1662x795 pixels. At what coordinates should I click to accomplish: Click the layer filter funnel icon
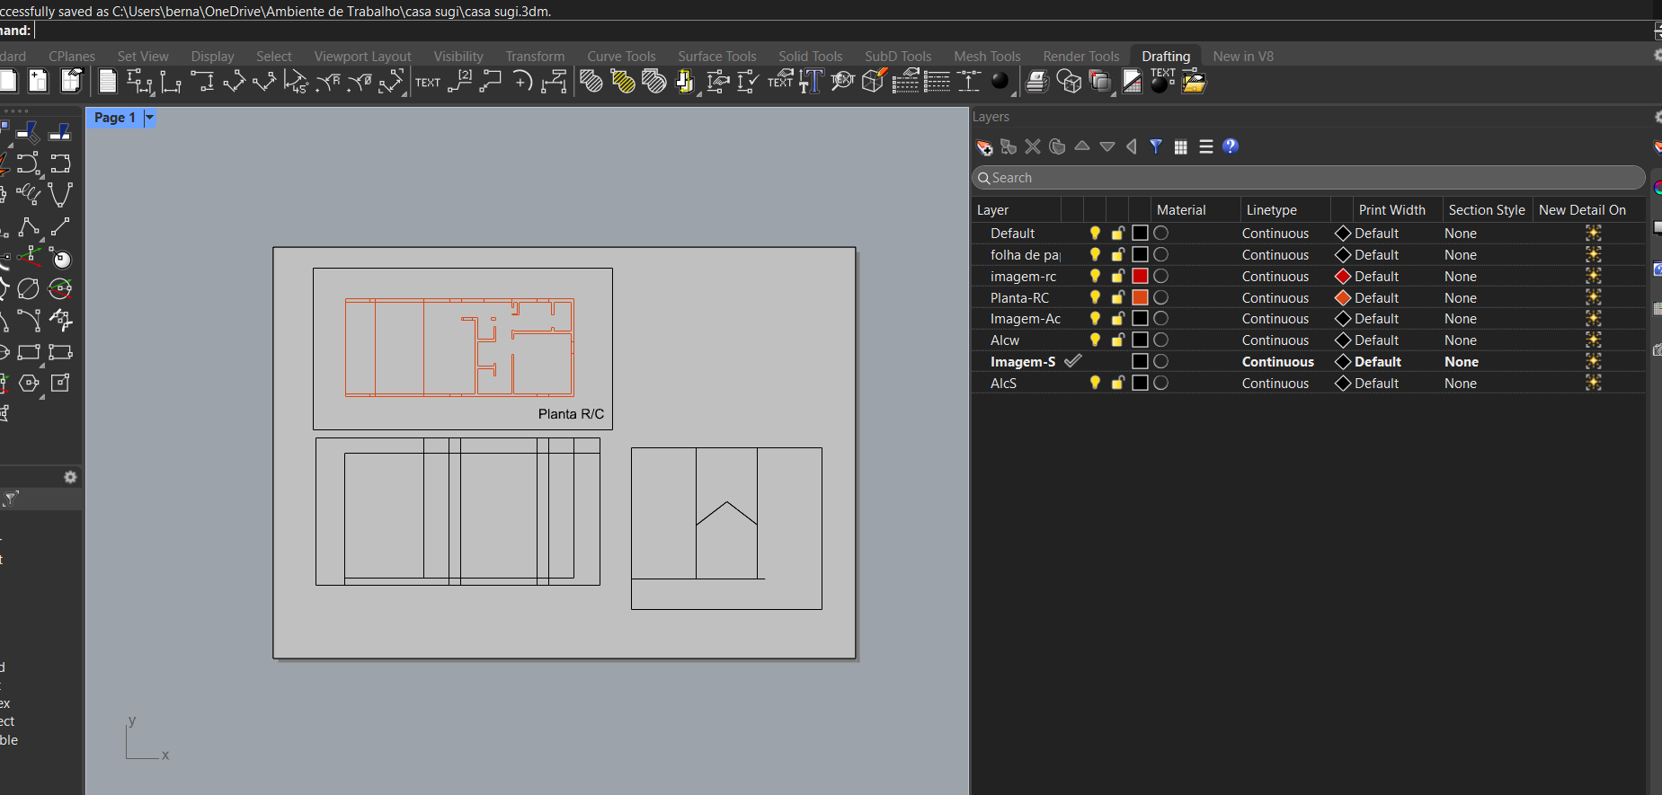click(1156, 146)
